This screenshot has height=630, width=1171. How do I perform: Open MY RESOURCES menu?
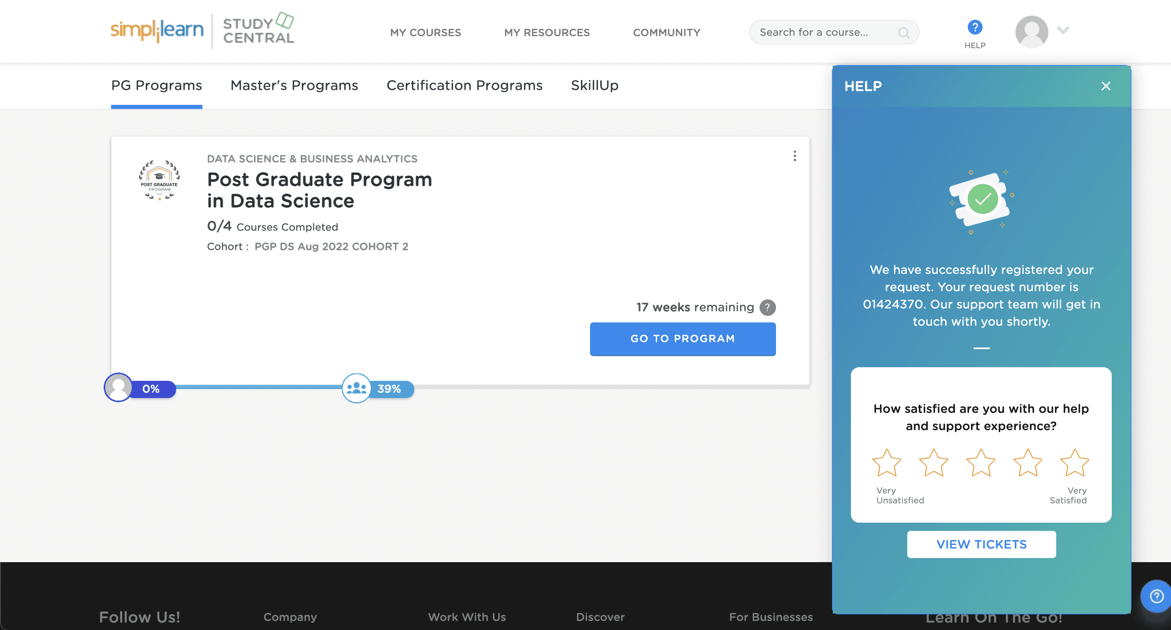[x=546, y=32]
